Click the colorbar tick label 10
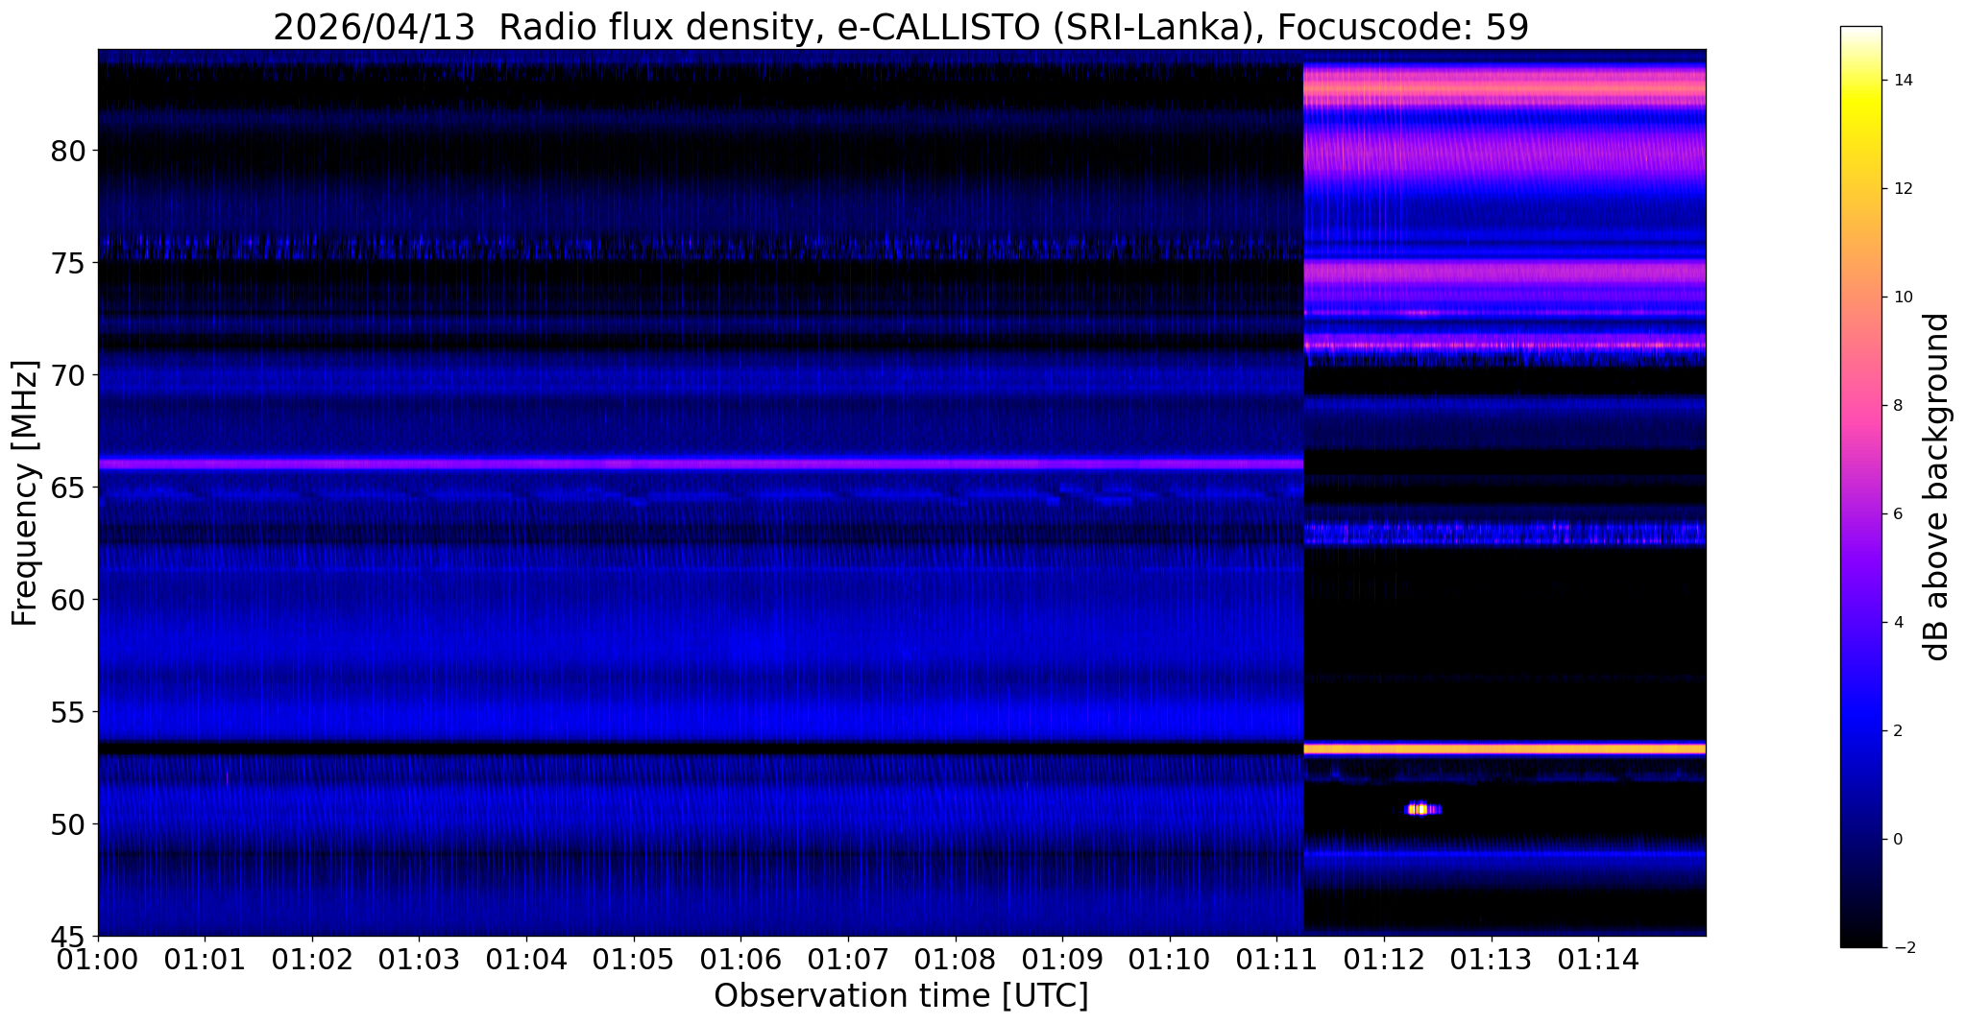 click(1901, 298)
